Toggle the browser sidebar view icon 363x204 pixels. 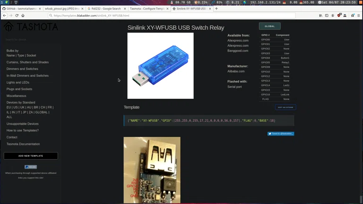(327, 16)
